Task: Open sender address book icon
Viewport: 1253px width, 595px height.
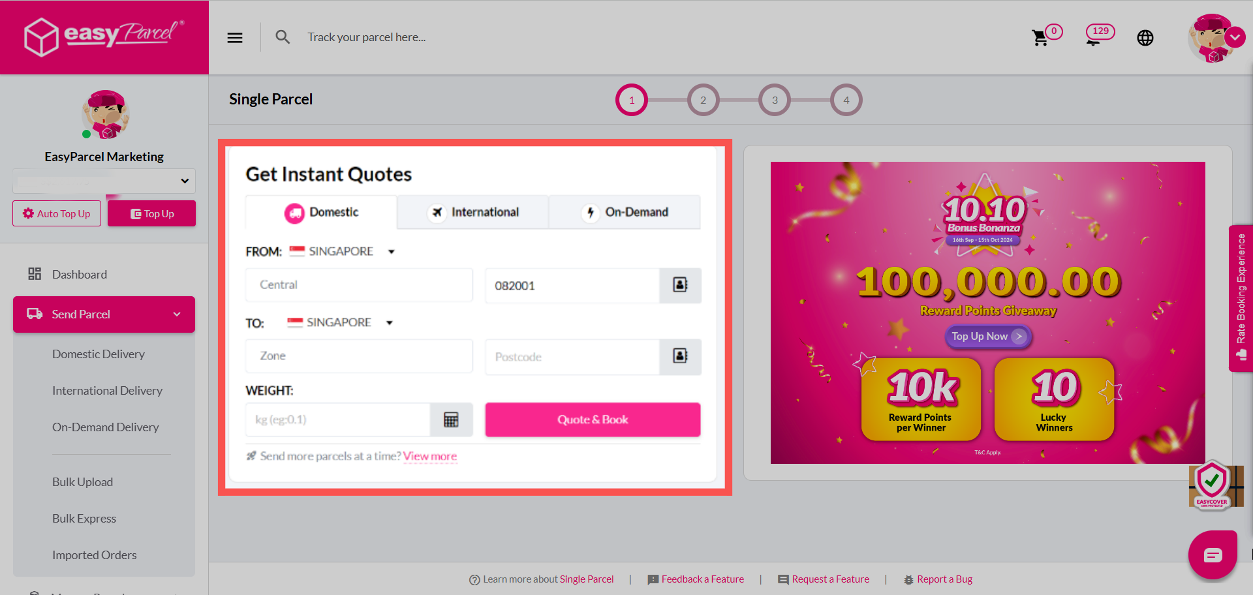Action: [680, 285]
